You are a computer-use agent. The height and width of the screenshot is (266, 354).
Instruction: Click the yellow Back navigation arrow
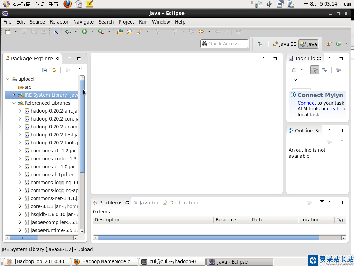[201, 32]
